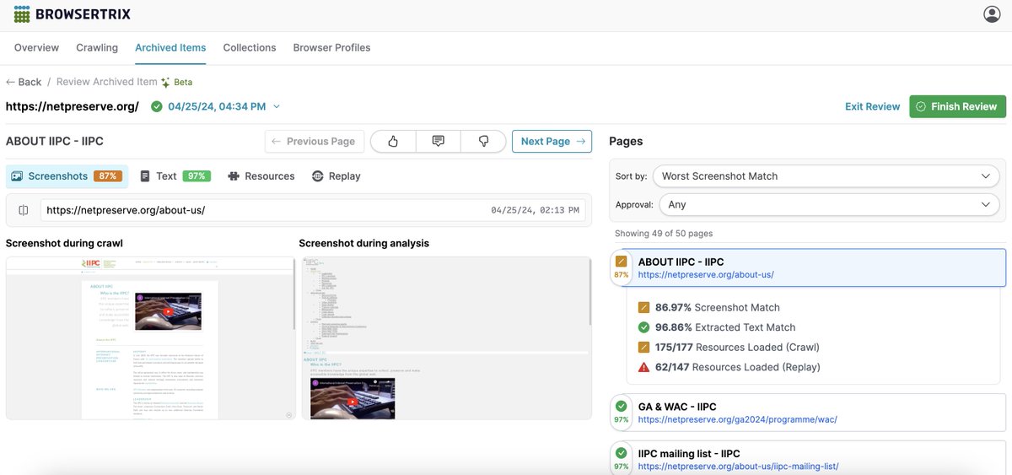The image size is (1012, 475).
Task: Select the IIPC mailing list - IIPC page
Action: 807,460
